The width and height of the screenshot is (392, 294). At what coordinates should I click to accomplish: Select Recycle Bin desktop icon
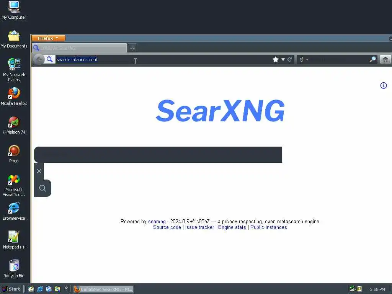coord(14,269)
